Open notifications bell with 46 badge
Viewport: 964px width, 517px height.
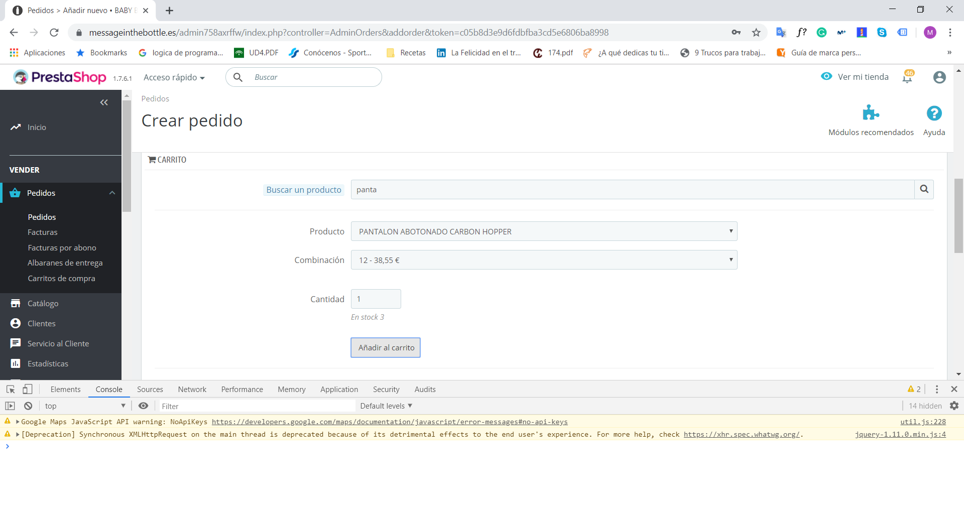[907, 77]
